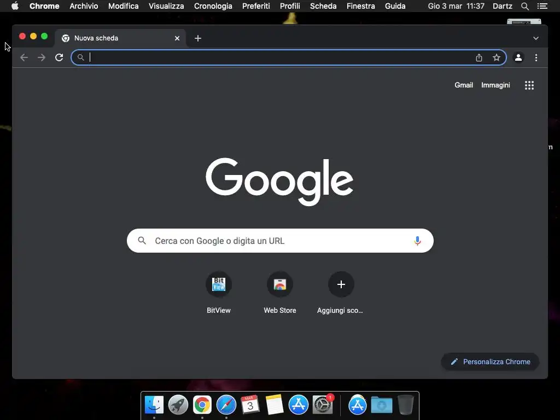Screen dimensions: 560x420
Task: Click the date and time in menu bar
Action: 456,6
